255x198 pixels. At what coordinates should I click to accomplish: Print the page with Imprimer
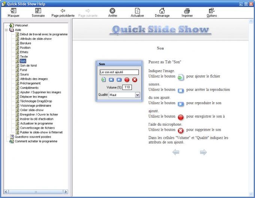pos(187,13)
